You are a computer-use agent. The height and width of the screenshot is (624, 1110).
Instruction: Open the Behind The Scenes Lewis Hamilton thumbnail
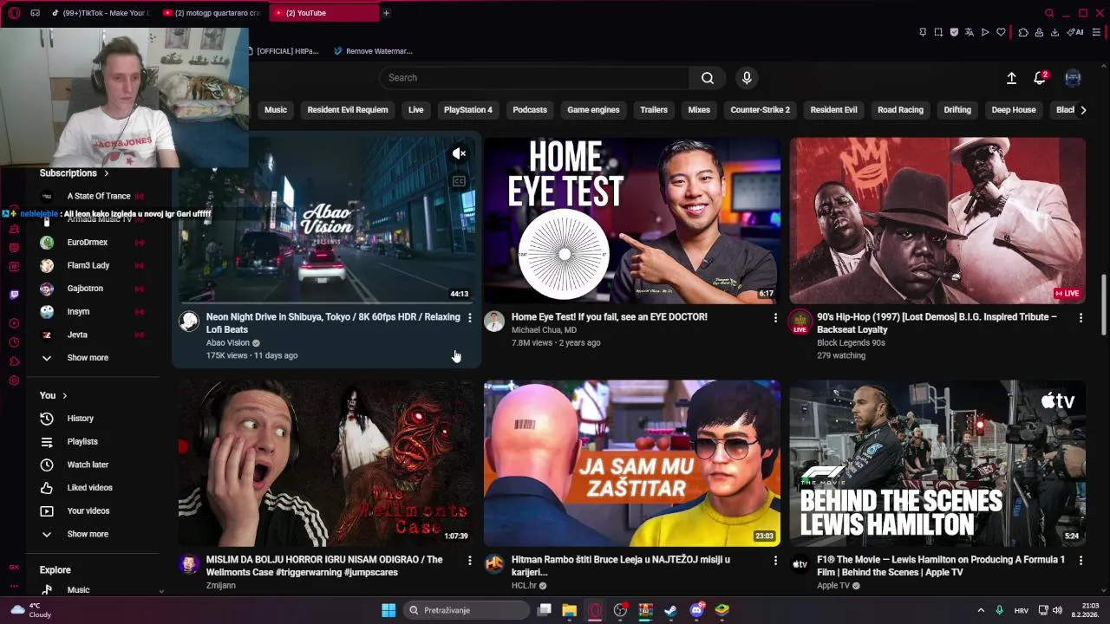point(937,464)
